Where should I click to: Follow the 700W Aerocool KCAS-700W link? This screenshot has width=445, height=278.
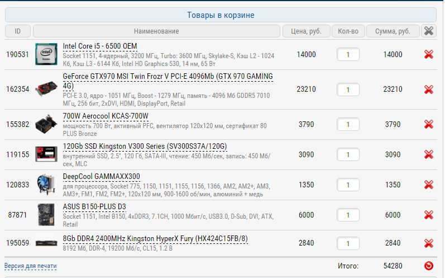(106, 116)
